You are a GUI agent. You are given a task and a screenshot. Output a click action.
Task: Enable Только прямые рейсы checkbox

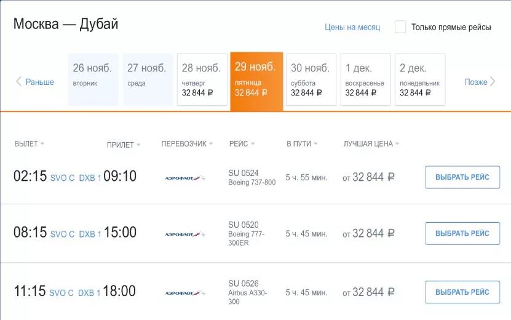(400, 27)
